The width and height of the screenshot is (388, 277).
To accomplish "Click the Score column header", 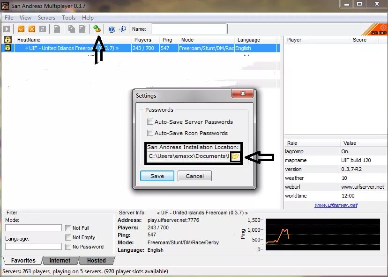I will (x=364, y=40).
